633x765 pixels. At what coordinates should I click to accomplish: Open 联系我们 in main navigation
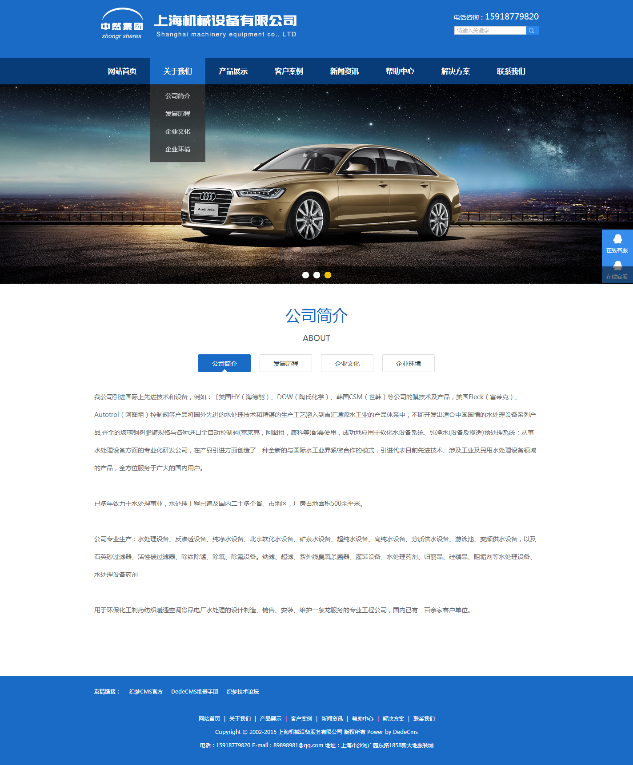511,71
